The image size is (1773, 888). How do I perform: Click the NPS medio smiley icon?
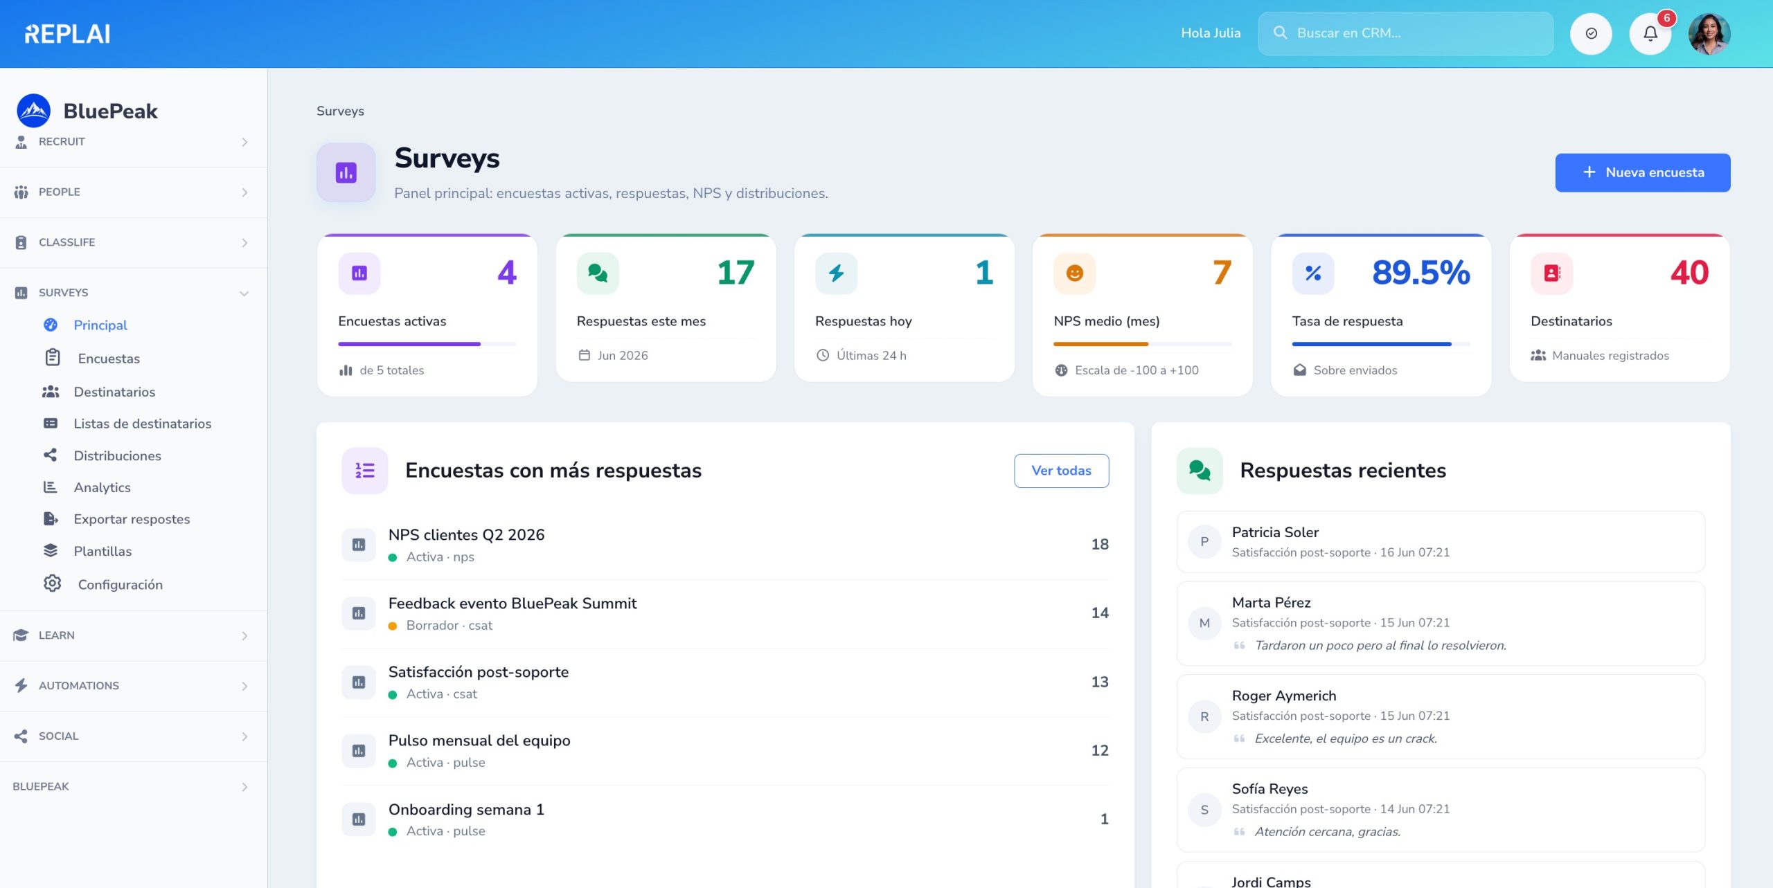(x=1074, y=273)
